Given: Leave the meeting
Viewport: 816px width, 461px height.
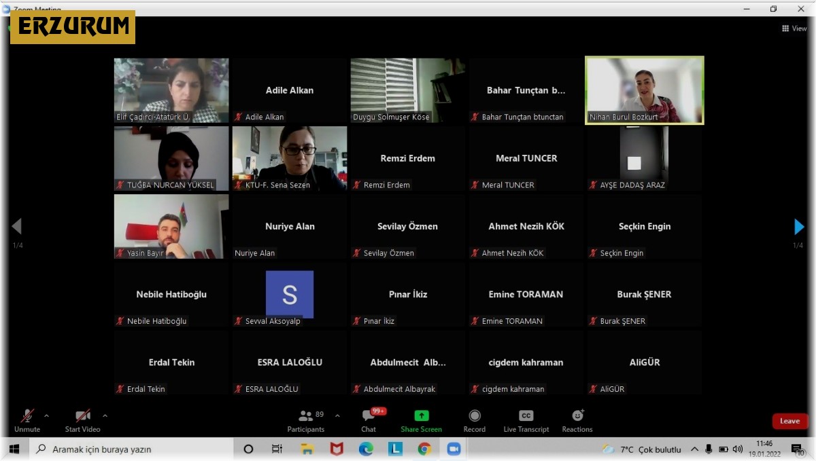Looking at the screenshot, I should point(789,421).
